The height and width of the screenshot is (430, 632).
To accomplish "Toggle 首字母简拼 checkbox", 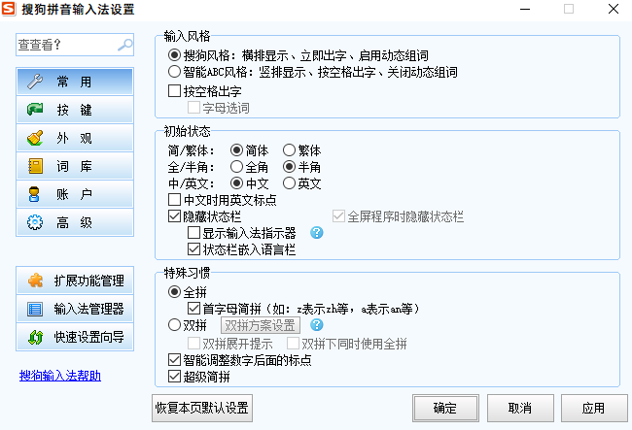I will (x=193, y=309).
